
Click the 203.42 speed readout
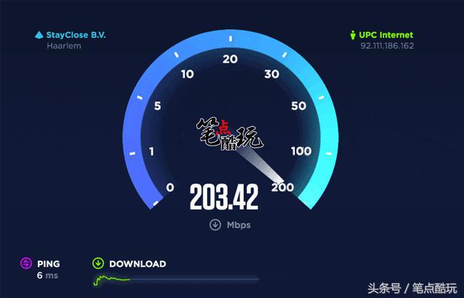click(x=224, y=197)
